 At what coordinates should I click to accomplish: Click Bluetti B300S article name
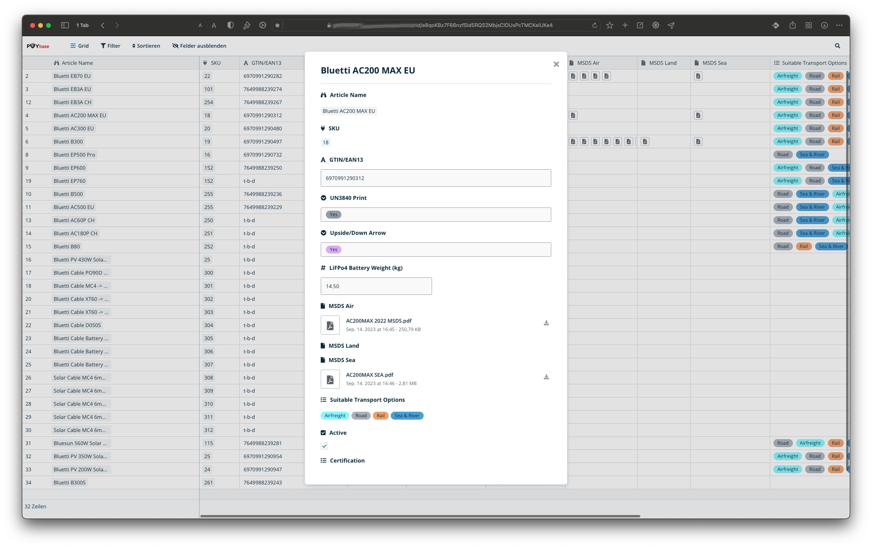(70, 482)
